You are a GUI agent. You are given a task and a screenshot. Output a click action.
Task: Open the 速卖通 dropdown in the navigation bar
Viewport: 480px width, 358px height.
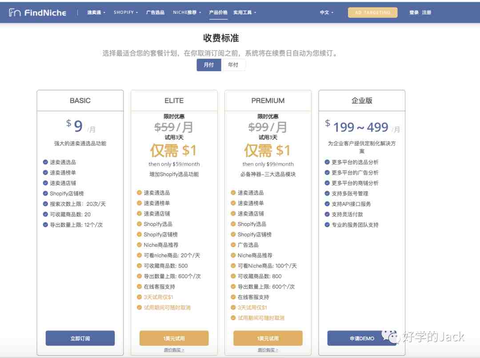point(96,12)
